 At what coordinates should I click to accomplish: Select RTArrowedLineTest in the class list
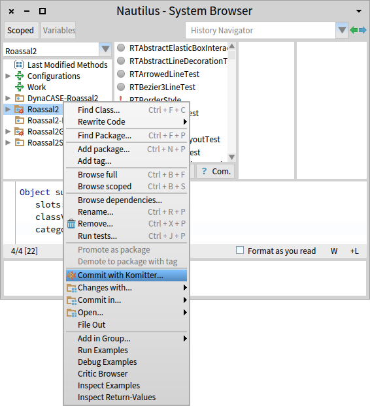pyautogui.click(x=171, y=74)
